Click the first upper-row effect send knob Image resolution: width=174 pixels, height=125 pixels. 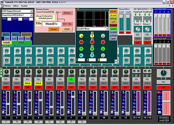[6, 51]
